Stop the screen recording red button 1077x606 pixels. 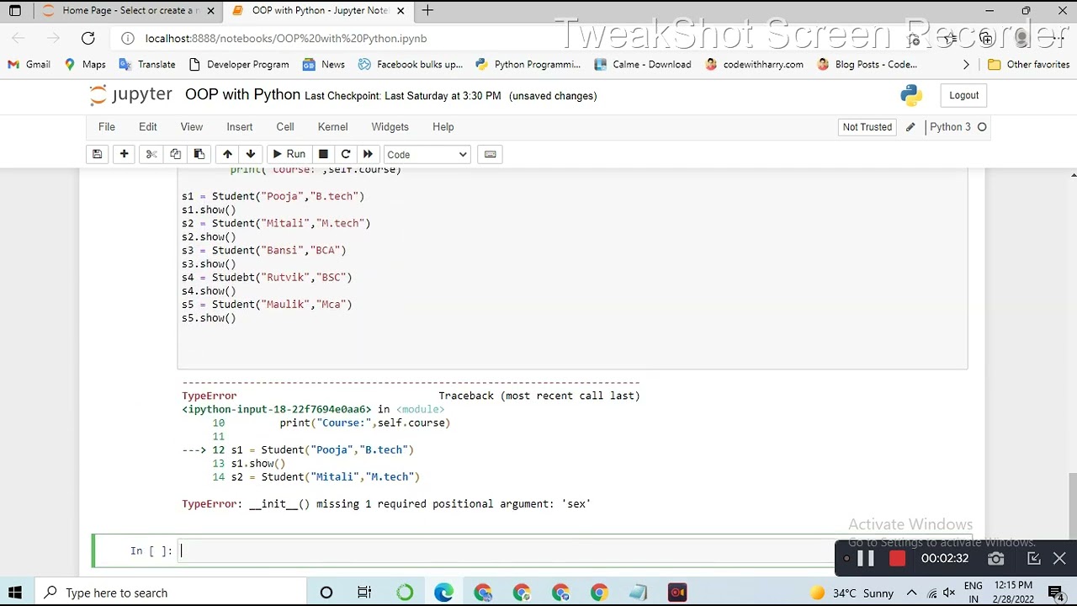(897, 559)
